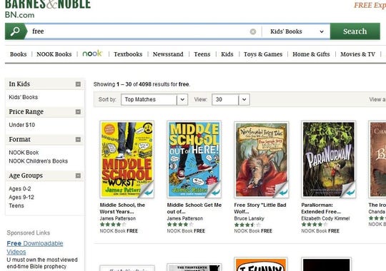Click NOOK Book FREE under ParaNorman
This screenshot has height=271, width=386.
(x=320, y=231)
